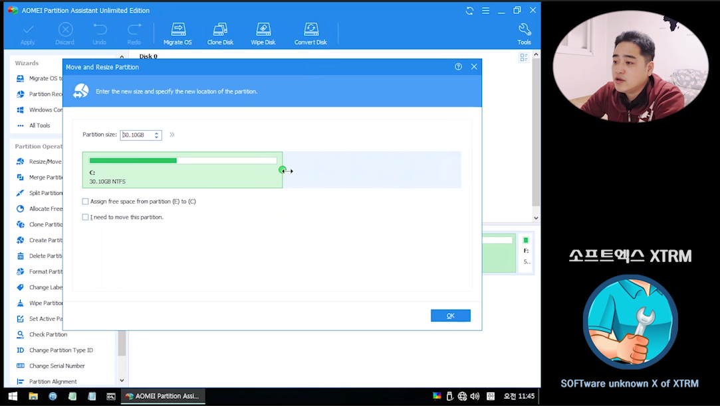Open Wipe Partition operation
This screenshot has height=406, width=720.
(x=39, y=303)
